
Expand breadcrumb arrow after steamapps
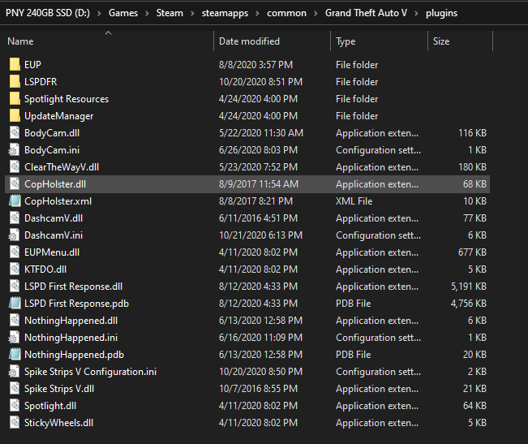[255, 14]
